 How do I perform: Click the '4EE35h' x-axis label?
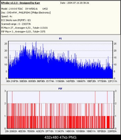coord(22,131)
